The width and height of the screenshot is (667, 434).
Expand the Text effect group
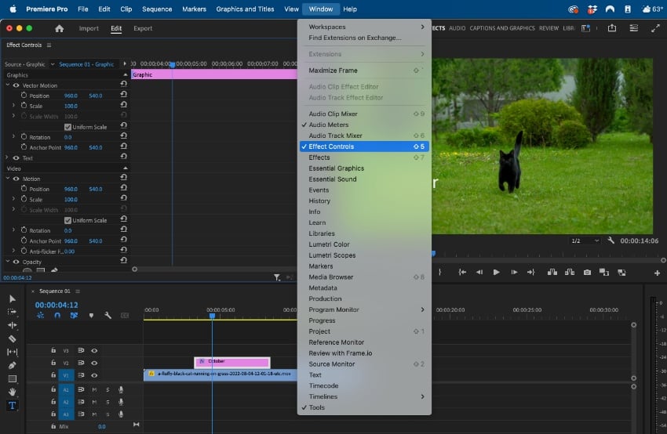(8, 158)
